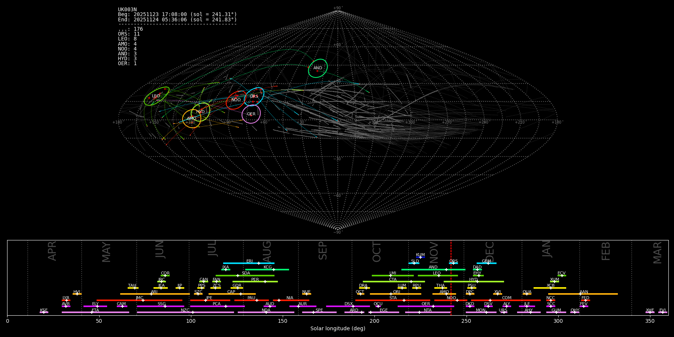Click the PCA magenta shower bar
This screenshot has width=674, height=337.
217,306
